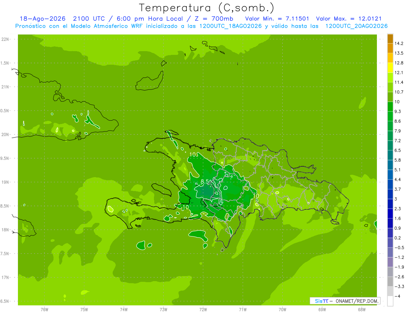Image resolution: width=406 pixels, height=314 pixels.
Task: Click the '20N' latitude label
Action: click(5, 134)
